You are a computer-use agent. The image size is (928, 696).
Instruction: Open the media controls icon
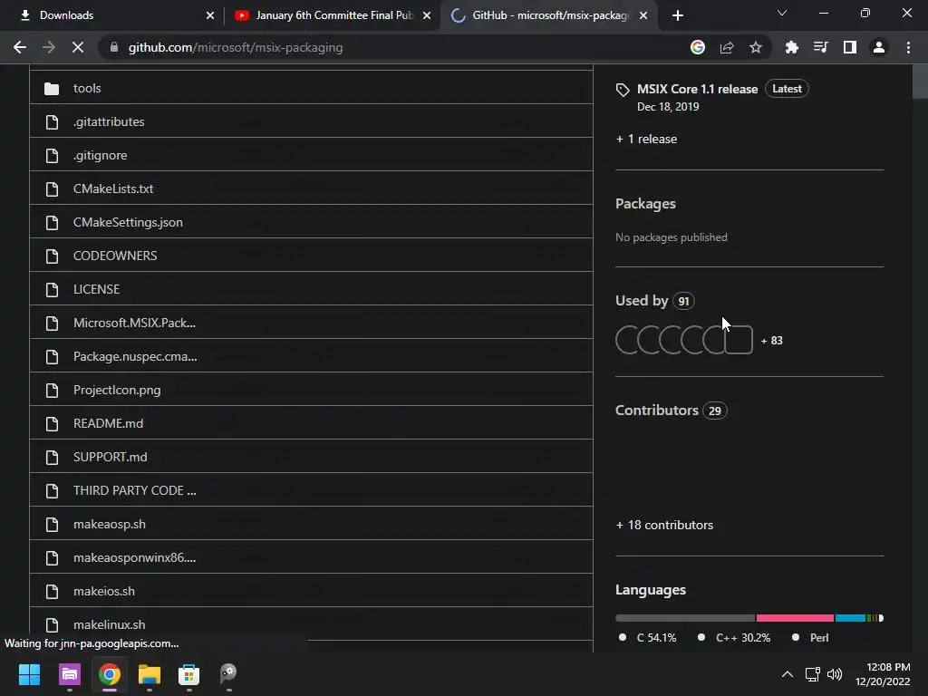tap(821, 47)
